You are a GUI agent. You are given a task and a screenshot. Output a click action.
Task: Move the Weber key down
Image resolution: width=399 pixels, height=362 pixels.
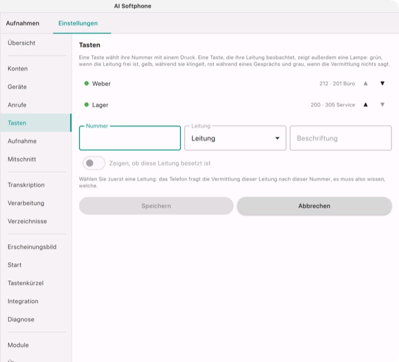coord(382,83)
